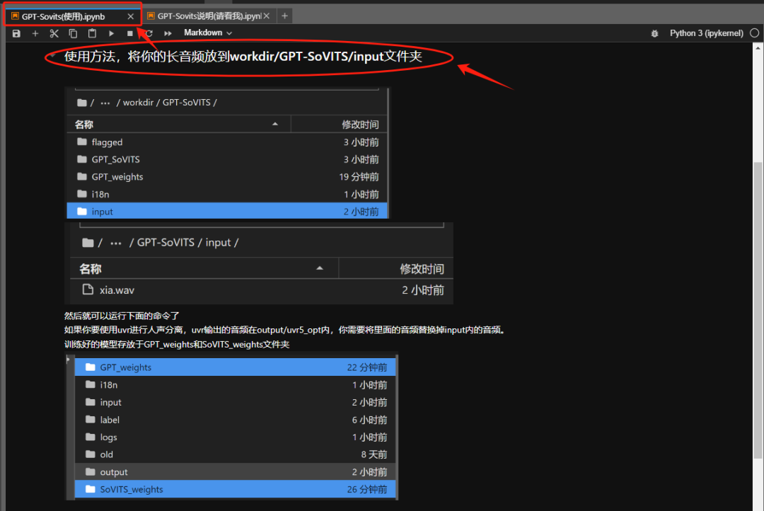The height and width of the screenshot is (511, 764).
Task: Click the SoVITS_weights folder row
Action: (235, 490)
